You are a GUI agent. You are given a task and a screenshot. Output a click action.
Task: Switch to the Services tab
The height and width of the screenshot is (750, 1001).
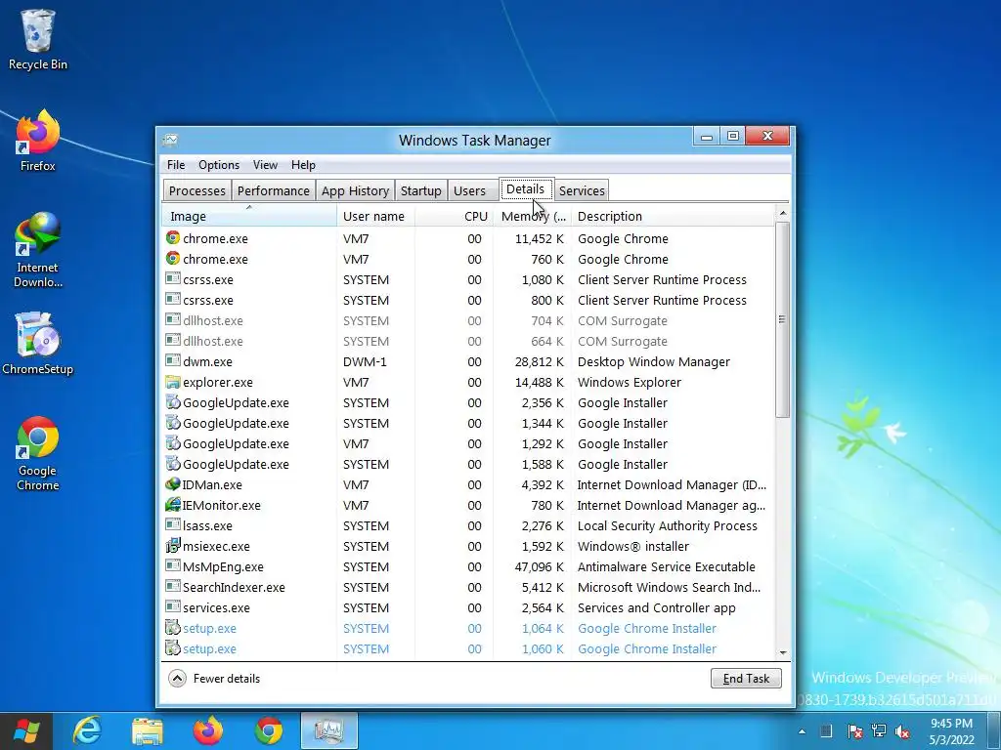click(x=582, y=190)
